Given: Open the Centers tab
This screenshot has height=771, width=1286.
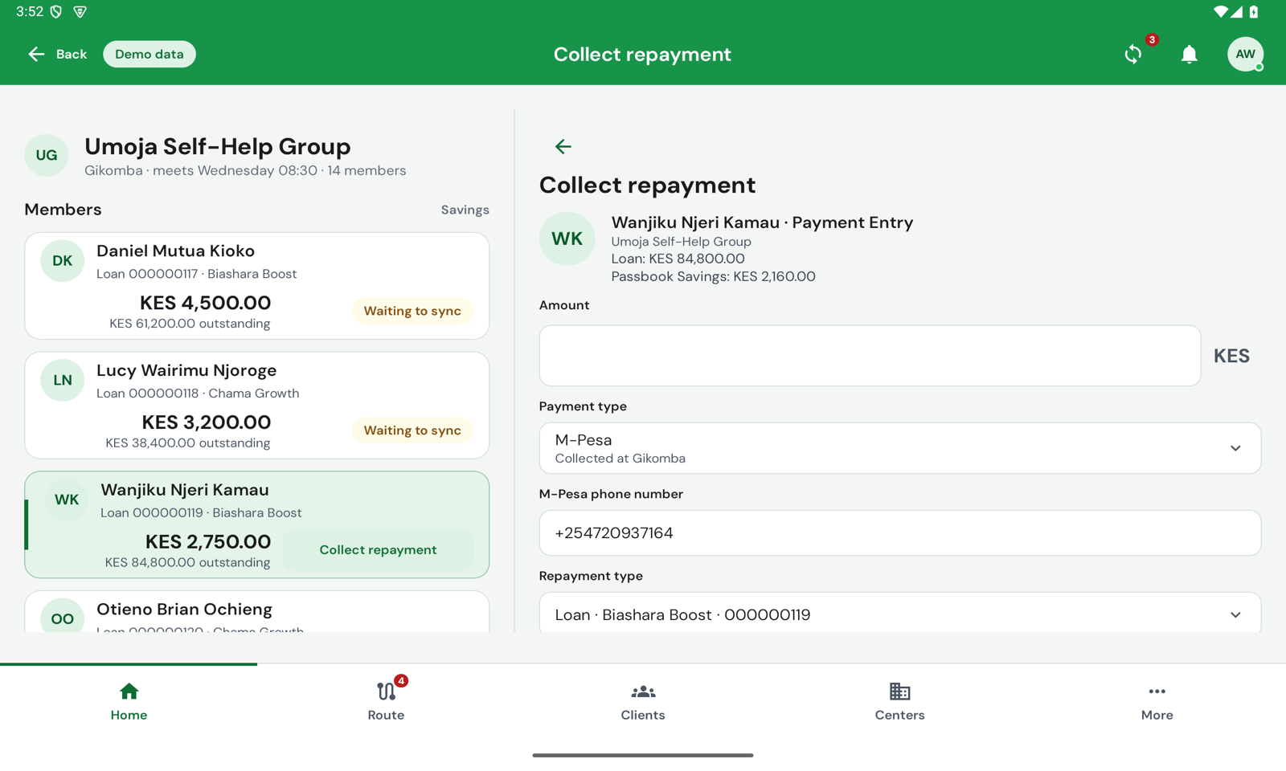Looking at the screenshot, I should pyautogui.click(x=900, y=701).
